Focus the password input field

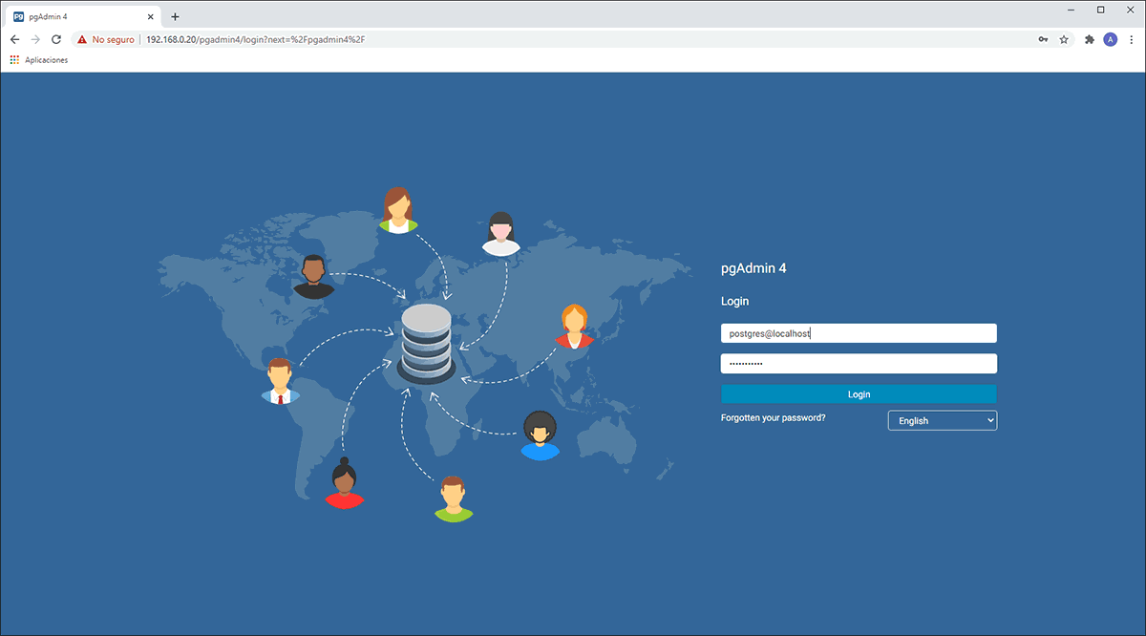(859, 364)
